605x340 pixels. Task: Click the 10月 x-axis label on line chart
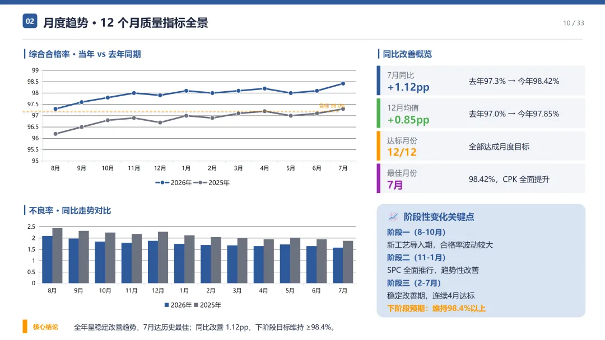click(x=108, y=168)
